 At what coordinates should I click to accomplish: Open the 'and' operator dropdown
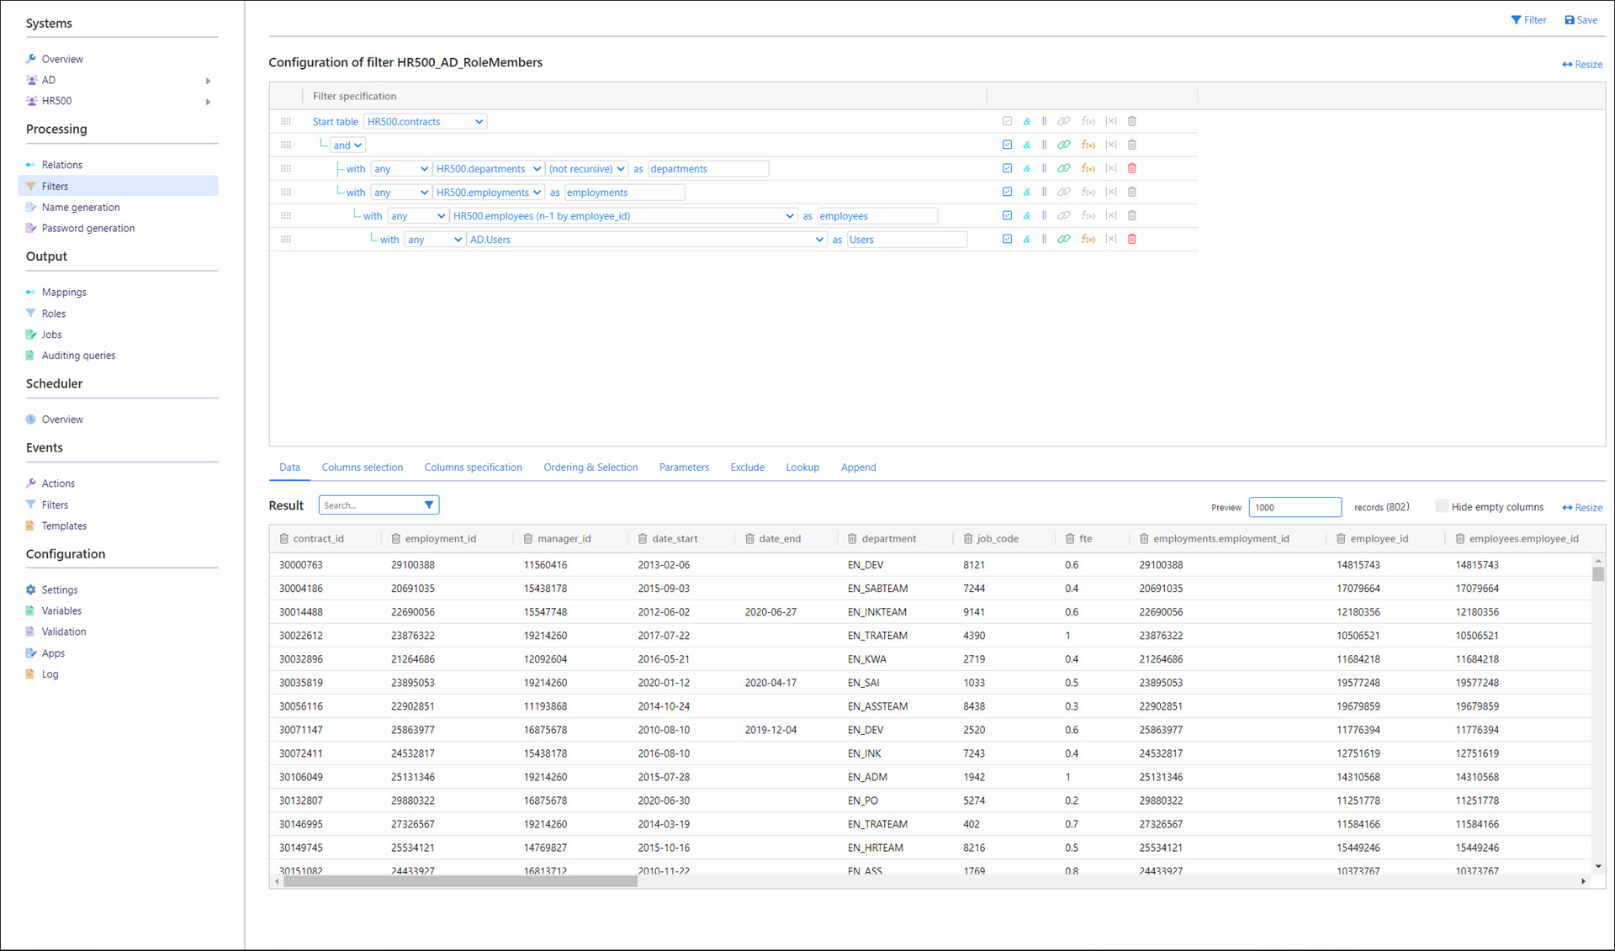[x=347, y=145]
